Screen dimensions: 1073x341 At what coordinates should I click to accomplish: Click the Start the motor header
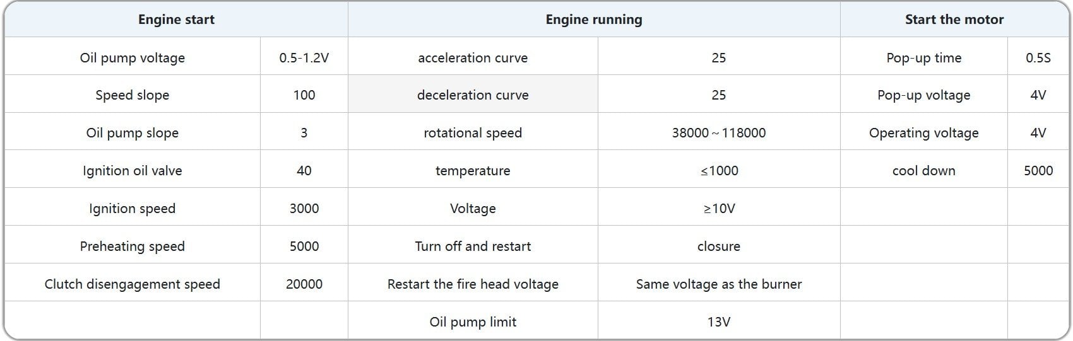coord(954,20)
